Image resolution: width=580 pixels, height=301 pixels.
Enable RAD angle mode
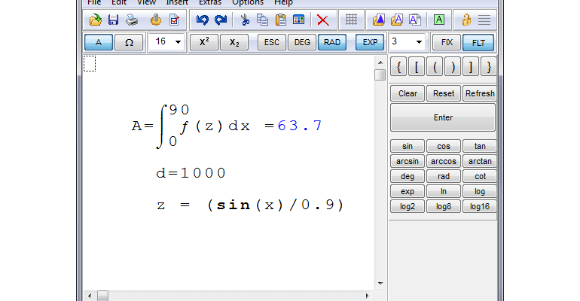click(331, 42)
